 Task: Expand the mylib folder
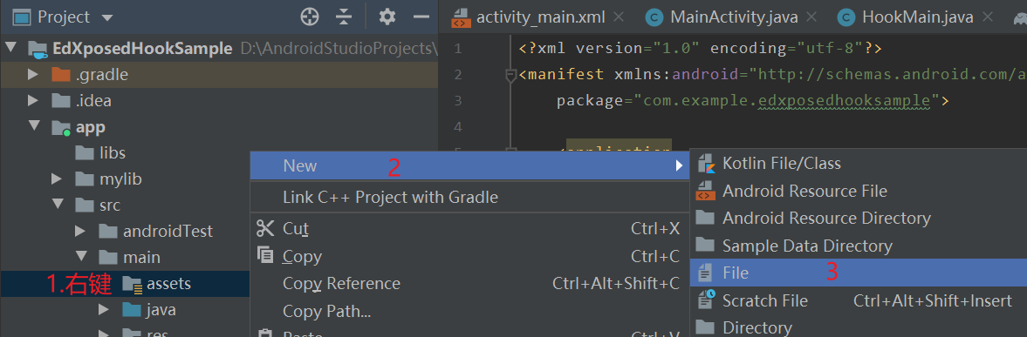57,179
